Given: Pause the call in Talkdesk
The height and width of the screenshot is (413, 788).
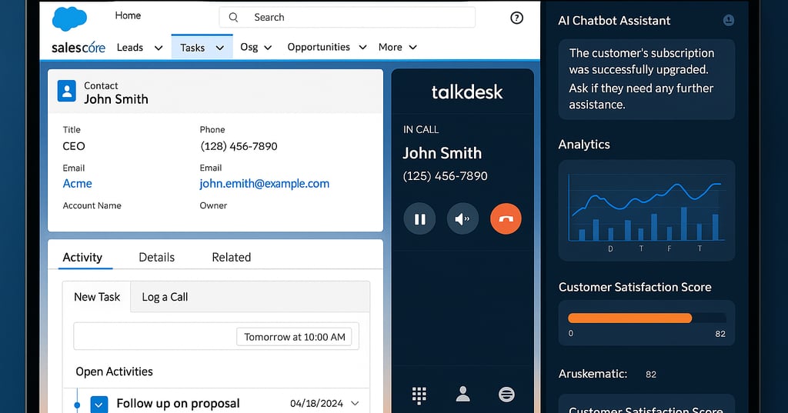Looking at the screenshot, I should [419, 218].
